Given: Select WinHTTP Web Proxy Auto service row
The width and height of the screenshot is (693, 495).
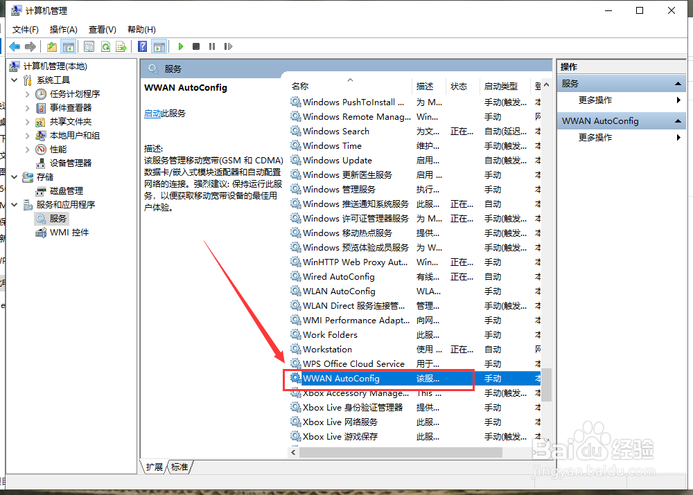Looking at the screenshot, I should (x=415, y=262).
